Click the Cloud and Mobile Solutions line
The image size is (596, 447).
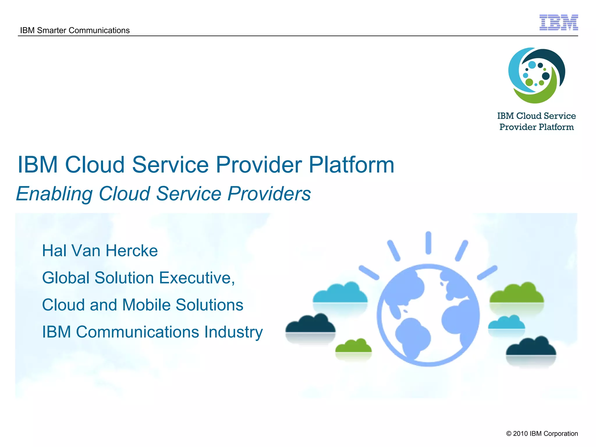[x=143, y=305]
